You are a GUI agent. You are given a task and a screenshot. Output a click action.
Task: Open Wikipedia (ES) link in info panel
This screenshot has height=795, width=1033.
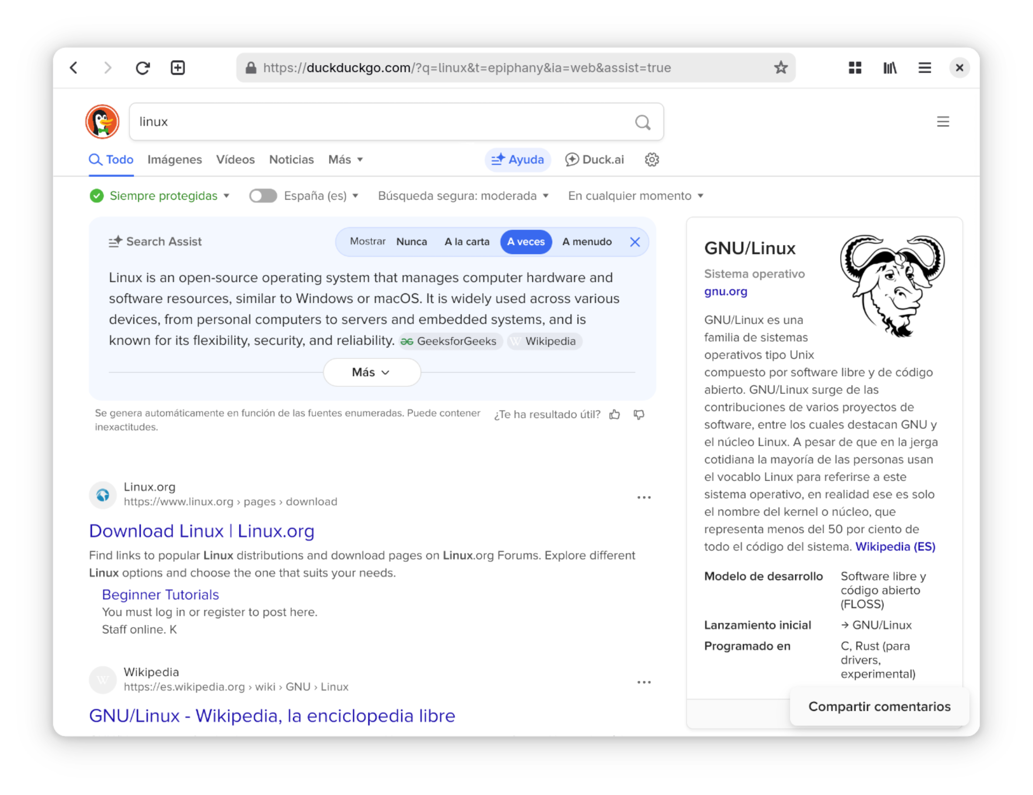[x=895, y=547]
